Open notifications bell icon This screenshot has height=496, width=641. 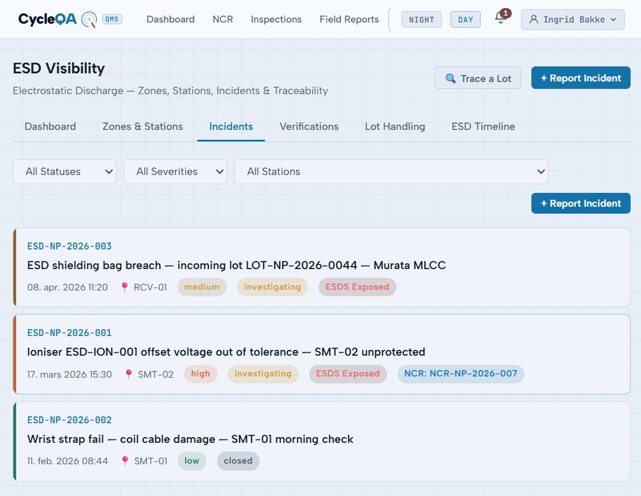pyautogui.click(x=501, y=17)
